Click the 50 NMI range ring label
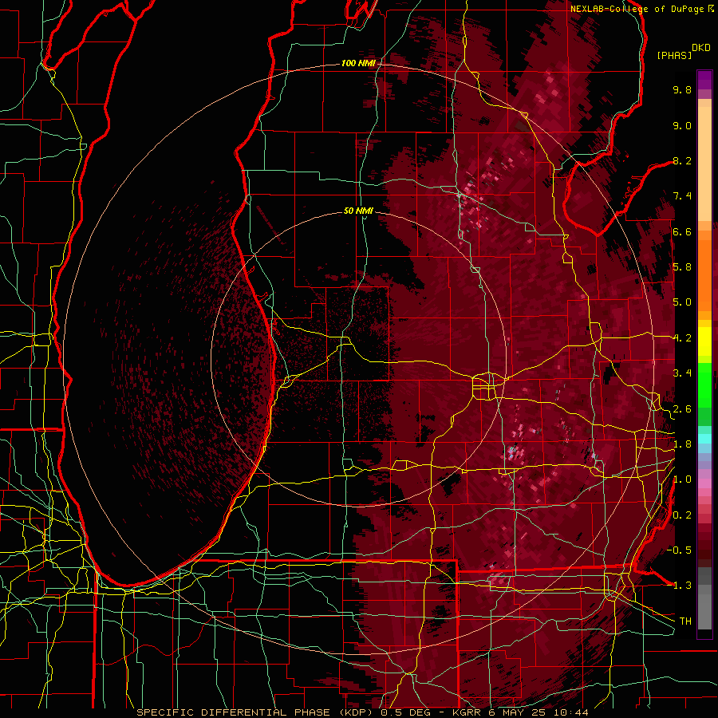This screenshot has height=718, width=718. [358, 211]
